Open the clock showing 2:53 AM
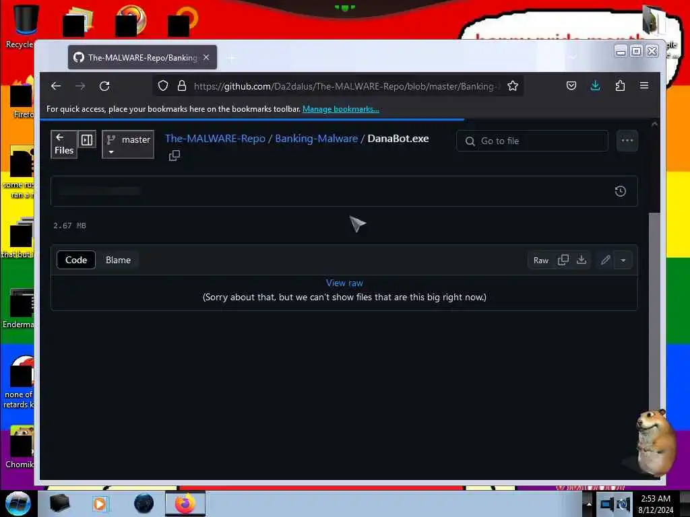This screenshot has height=517, width=690. click(x=656, y=504)
